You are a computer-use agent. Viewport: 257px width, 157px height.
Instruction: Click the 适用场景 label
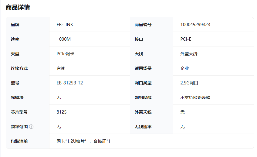[x=143, y=68]
